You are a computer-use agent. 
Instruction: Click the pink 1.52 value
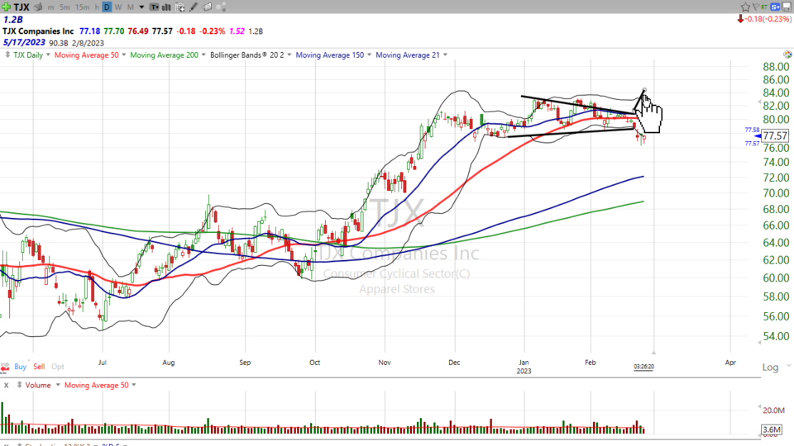click(237, 31)
